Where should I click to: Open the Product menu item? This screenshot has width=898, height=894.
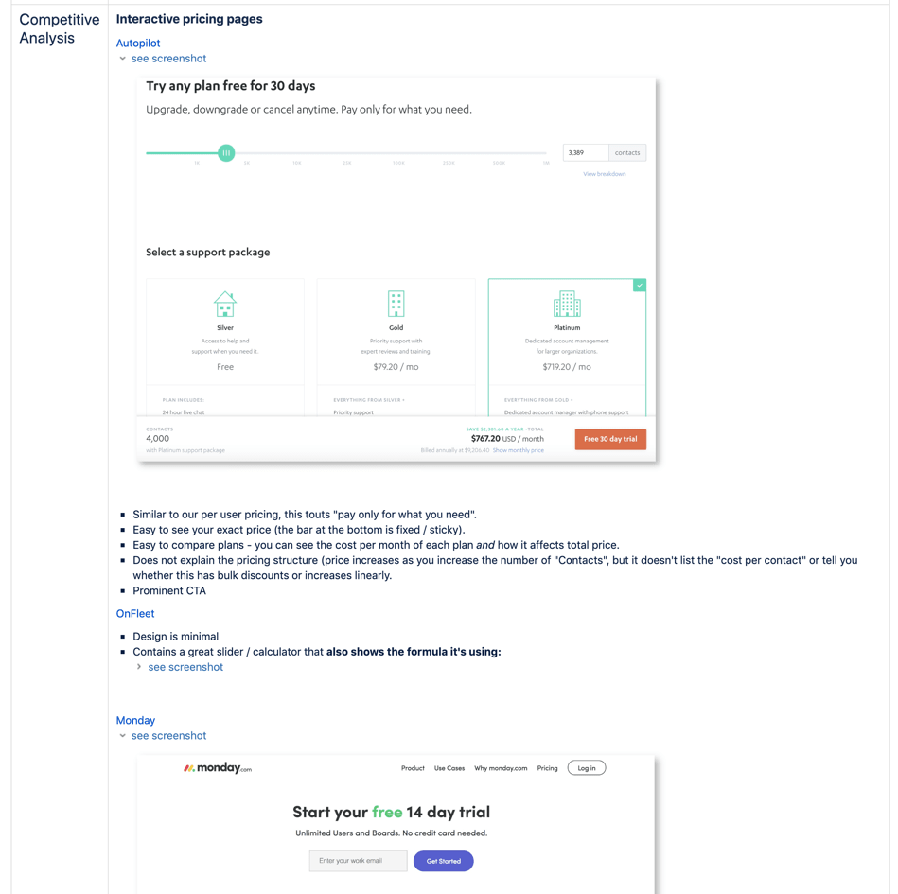[x=413, y=768]
